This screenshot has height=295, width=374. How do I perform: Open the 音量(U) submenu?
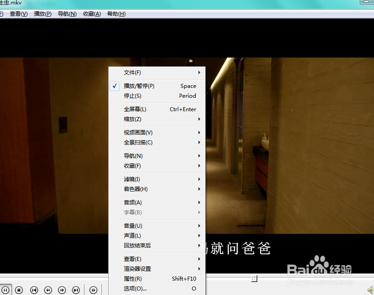(x=158, y=226)
